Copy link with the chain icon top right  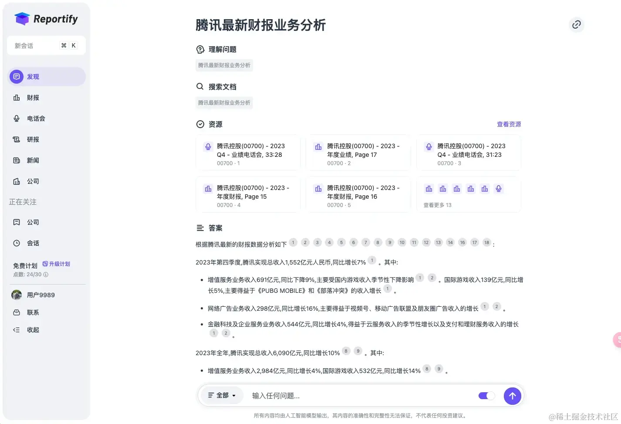click(576, 24)
